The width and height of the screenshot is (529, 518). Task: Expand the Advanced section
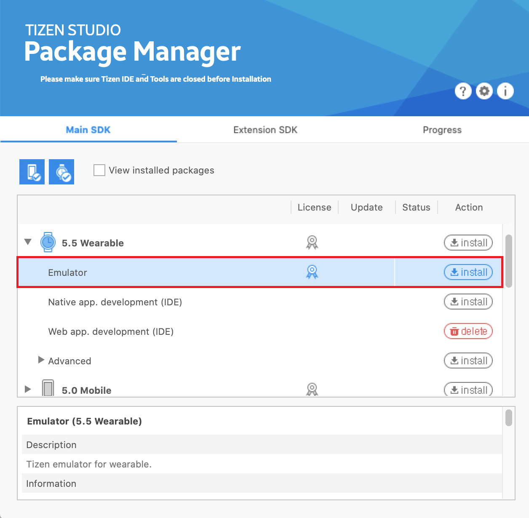[x=41, y=360]
